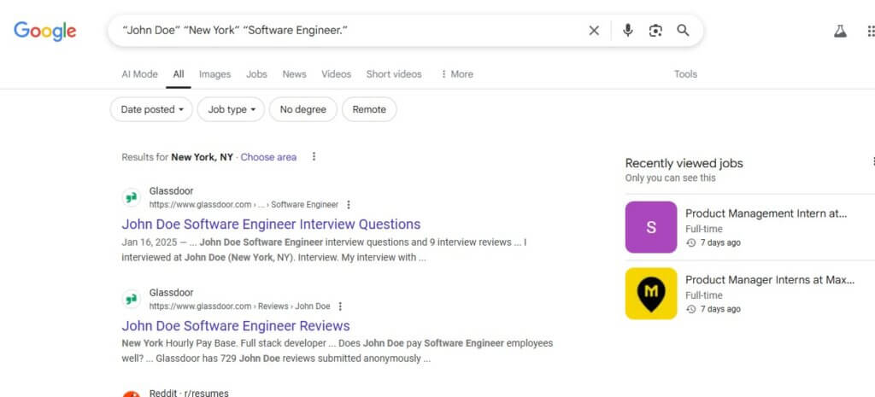Switch to Jobs tab
875x397 pixels.
pos(256,74)
